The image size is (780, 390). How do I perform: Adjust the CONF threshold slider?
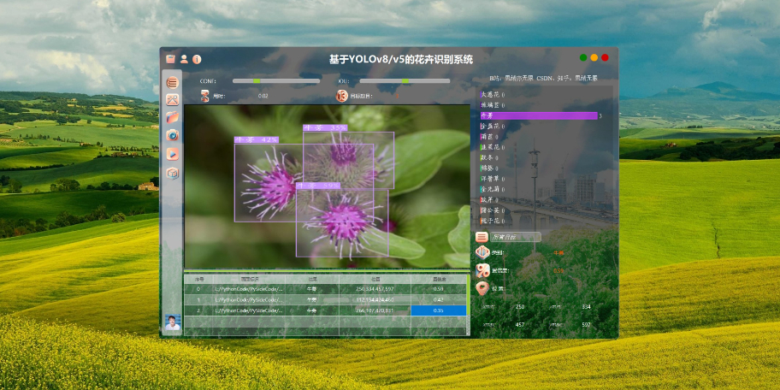[276, 80]
